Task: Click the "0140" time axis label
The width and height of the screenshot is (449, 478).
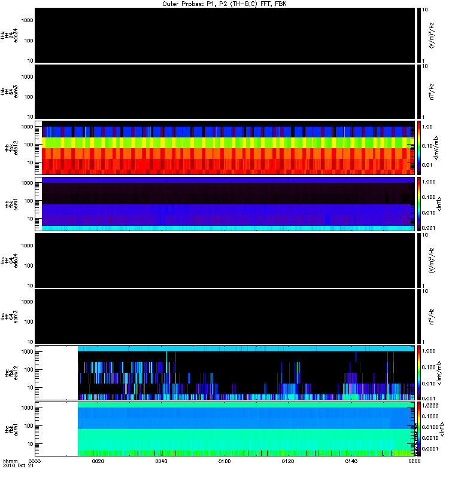Action: 351,461
